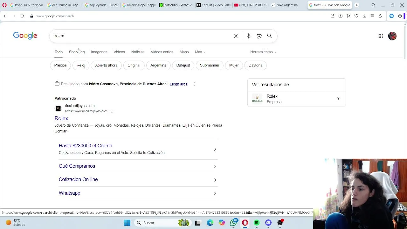Screen dimensions: 407x229
Task: Reload the page in Opera
Action: tap(22, 16)
